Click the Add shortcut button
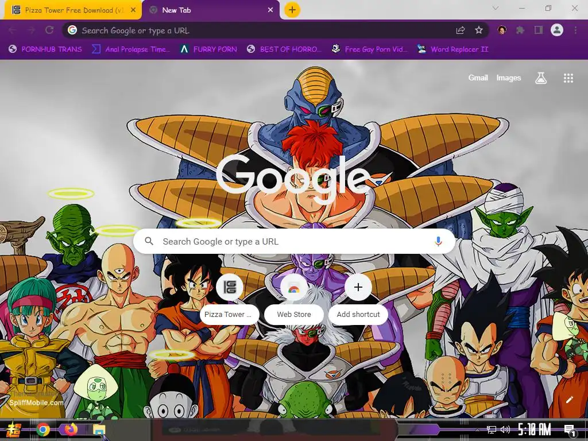This screenshot has height=441, width=588. tap(358, 299)
